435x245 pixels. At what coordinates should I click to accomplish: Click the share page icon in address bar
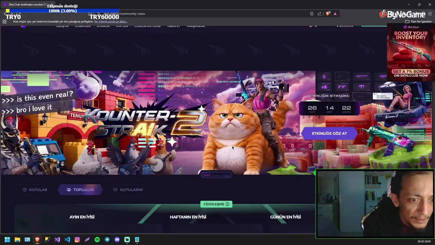[x=319, y=14]
